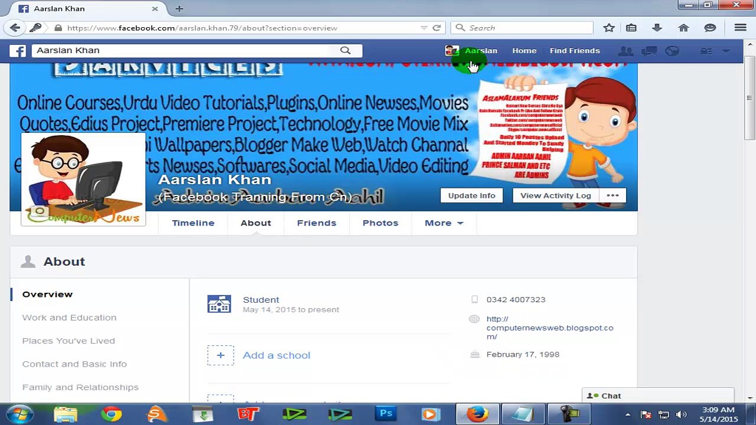Show hidden system tray icons arrow

628,415
